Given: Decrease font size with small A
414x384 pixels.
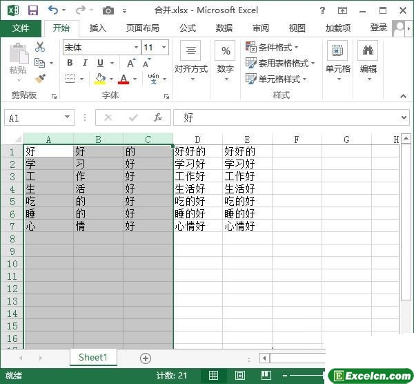Looking at the screenshot, I should (x=147, y=63).
